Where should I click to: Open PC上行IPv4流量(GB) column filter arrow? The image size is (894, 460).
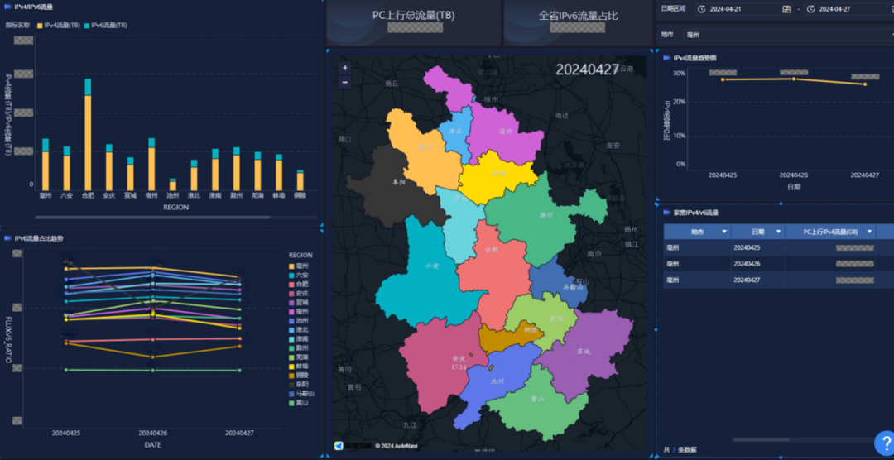pos(869,232)
